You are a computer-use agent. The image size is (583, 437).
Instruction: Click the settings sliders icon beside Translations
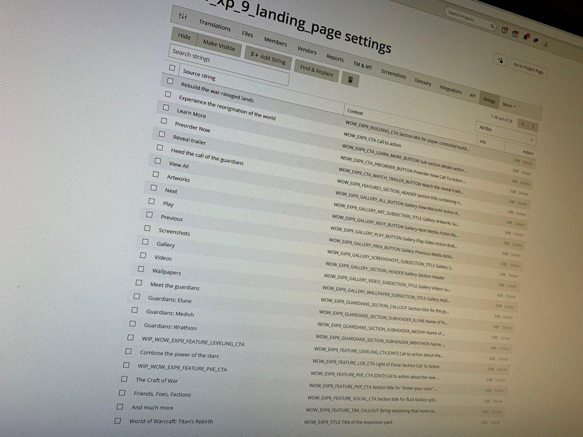[x=183, y=17]
